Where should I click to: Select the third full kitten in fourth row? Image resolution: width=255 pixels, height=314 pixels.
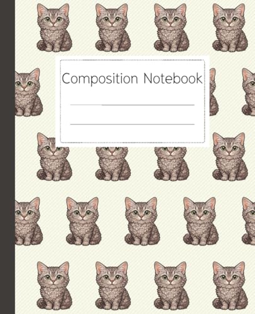[x=201, y=221]
